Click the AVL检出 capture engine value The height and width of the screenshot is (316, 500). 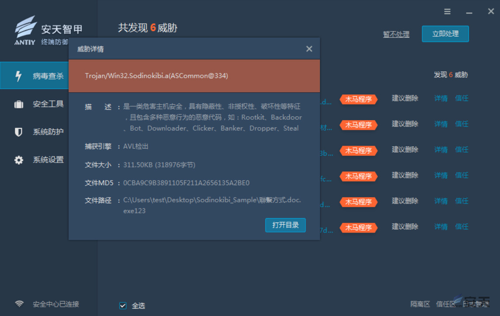point(135,146)
